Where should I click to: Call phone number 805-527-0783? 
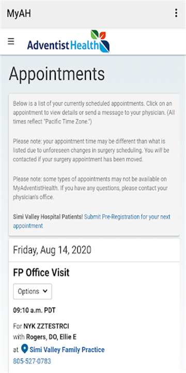(x=32, y=362)
